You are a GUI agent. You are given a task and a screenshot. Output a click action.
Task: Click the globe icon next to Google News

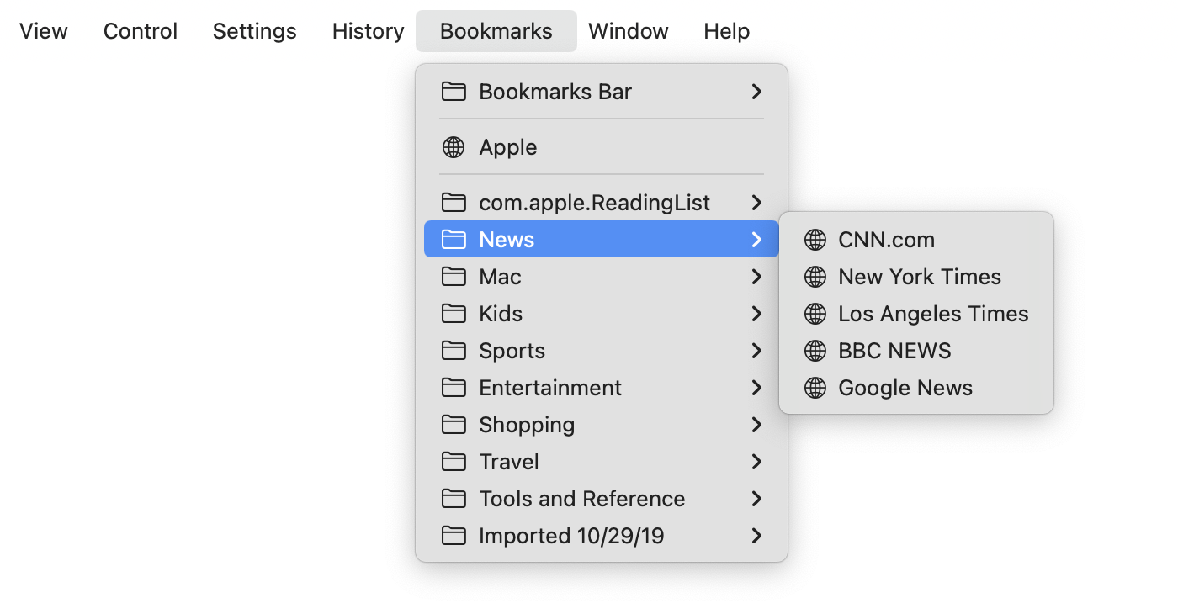[x=814, y=388]
